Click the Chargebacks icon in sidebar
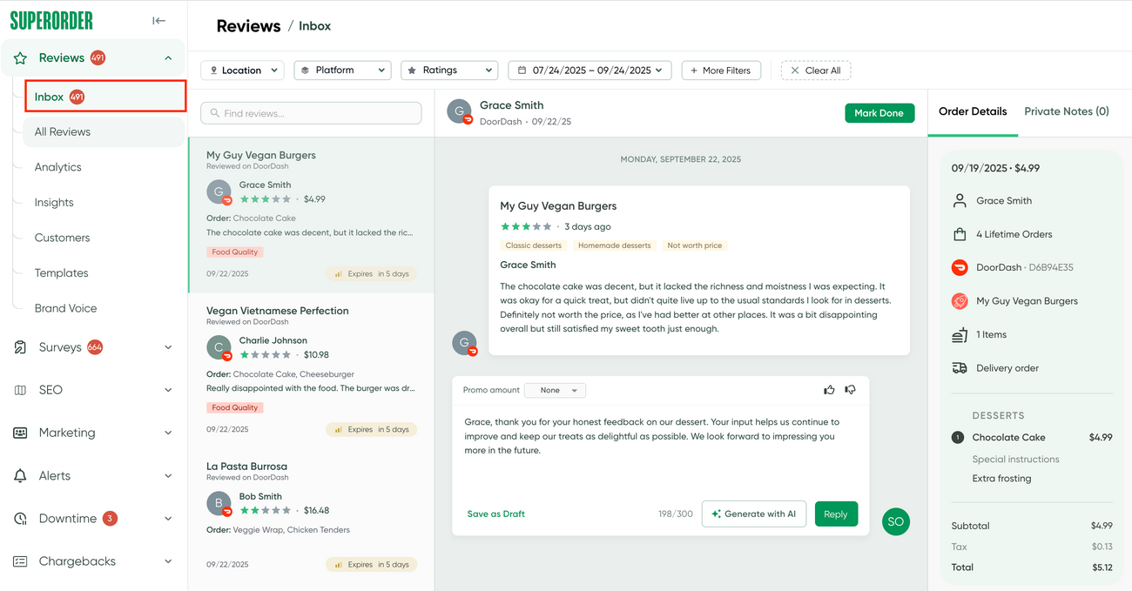 point(20,561)
